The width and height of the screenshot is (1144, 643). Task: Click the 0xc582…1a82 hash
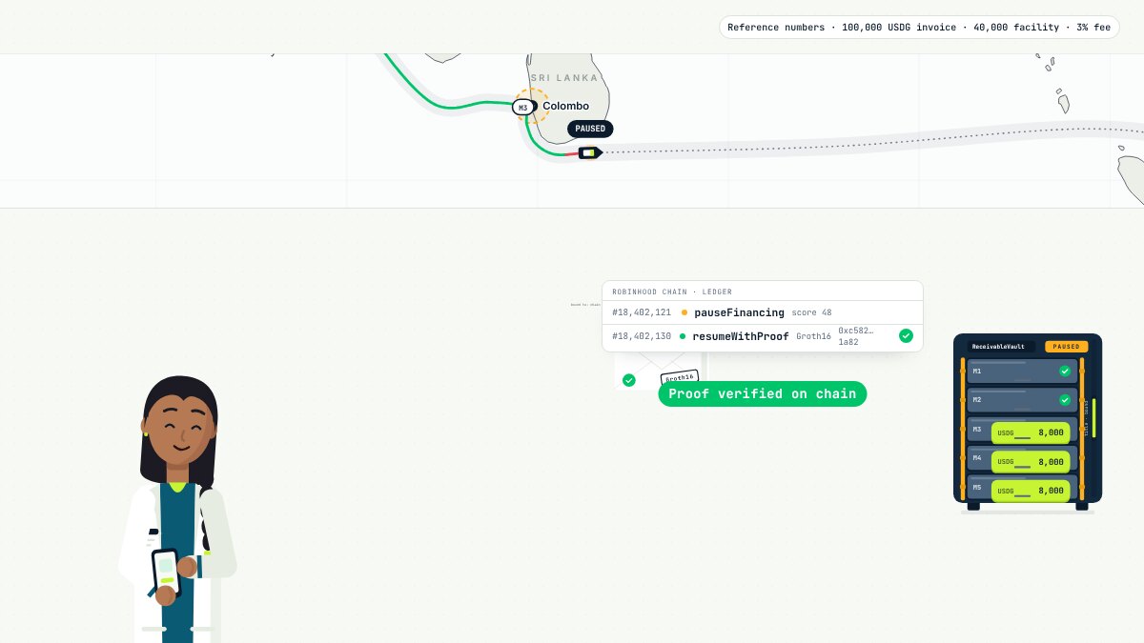[856, 336]
